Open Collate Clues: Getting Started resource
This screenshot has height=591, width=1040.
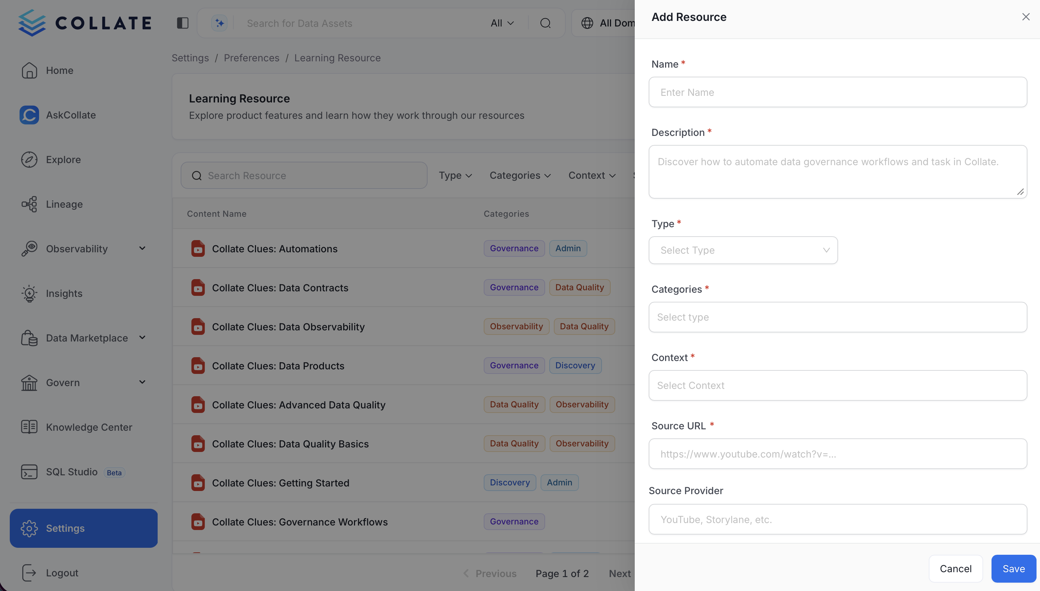pos(281,483)
